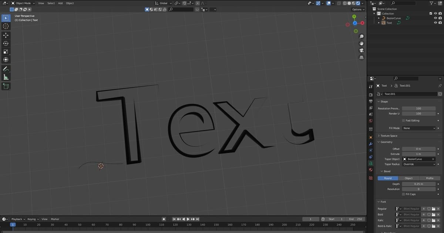
Task: Open the Taper Radius Override dropdown
Action: [x=420, y=164]
